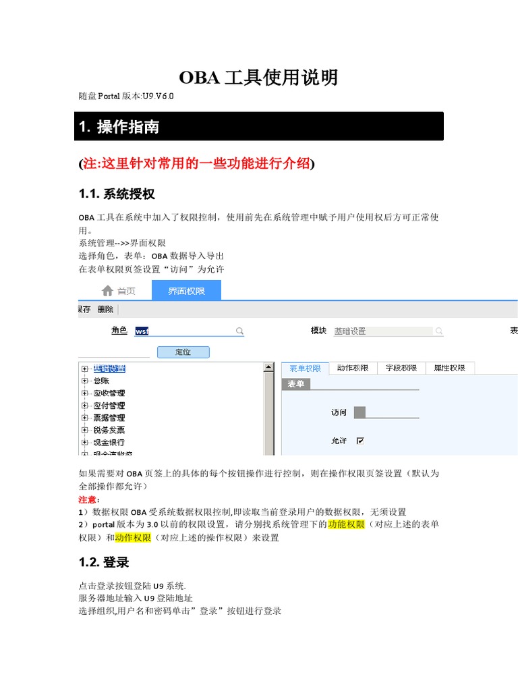This screenshot has width=518, height=691.
Task: Click the 角色 input field containing wsf
Action: 190,331
